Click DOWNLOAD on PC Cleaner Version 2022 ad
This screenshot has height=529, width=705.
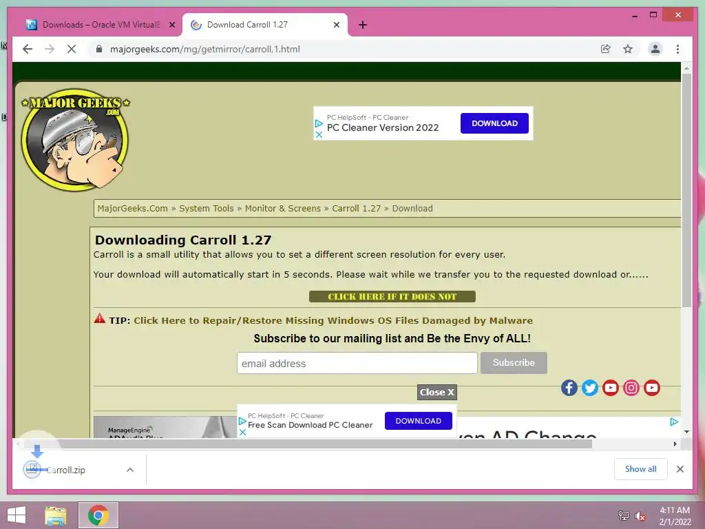pyautogui.click(x=494, y=123)
